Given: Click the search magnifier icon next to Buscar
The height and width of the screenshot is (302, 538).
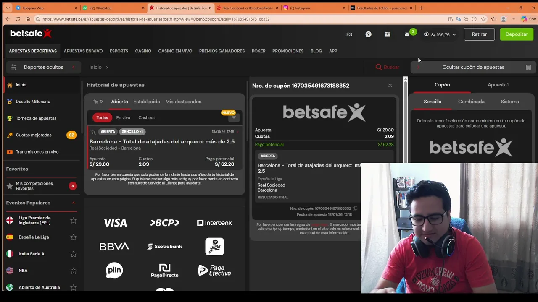Looking at the screenshot, I should click(379, 67).
